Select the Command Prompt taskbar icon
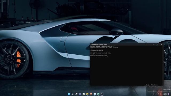This screenshot has height=96, width=171. (x=102, y=94)
